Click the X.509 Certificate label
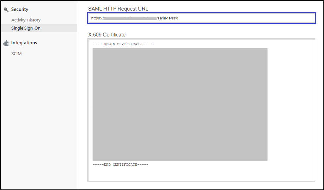The image size is (324, 190). point(107,35)
